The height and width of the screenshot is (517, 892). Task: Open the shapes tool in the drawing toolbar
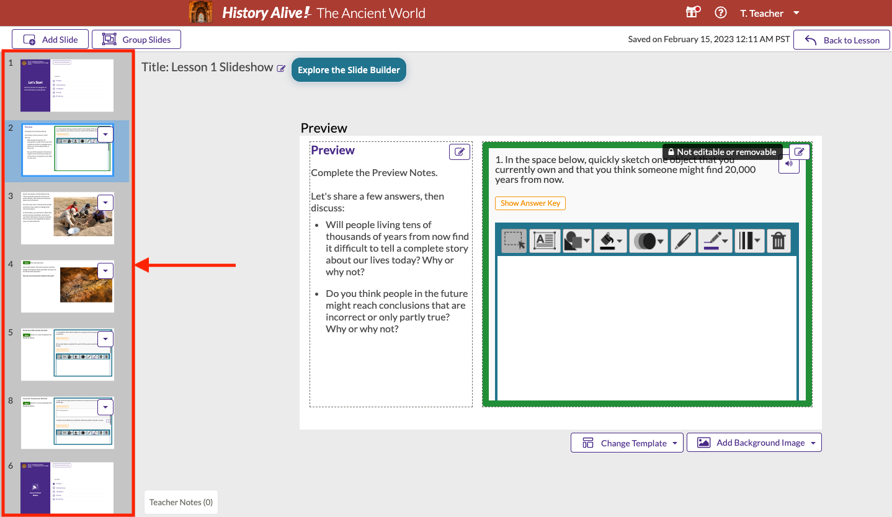tap(577, 241)
